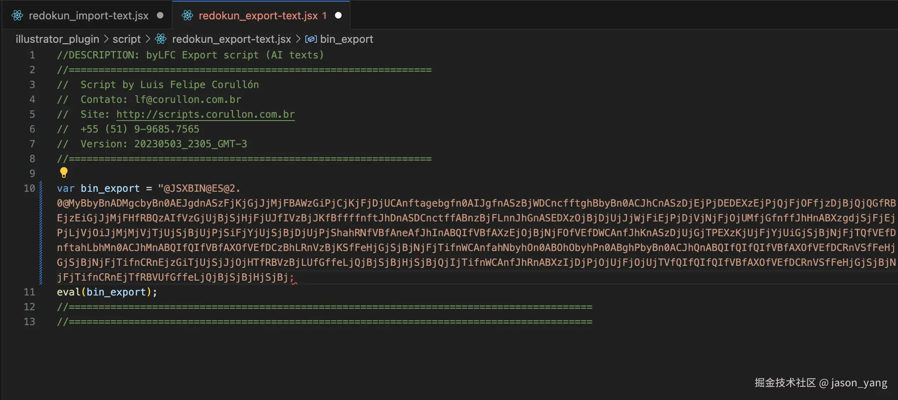The image size is (898, 400).
Task: Open bin_export symbol breadcrumb
Action: (x=346, y=39)
